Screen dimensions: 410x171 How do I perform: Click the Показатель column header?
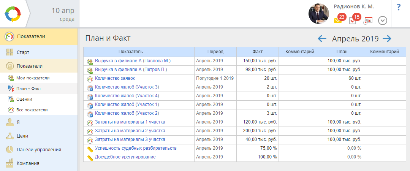point(130,52)
